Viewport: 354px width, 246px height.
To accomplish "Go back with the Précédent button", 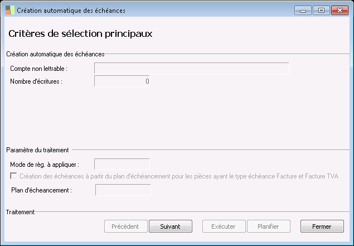I will coord(126,226).
